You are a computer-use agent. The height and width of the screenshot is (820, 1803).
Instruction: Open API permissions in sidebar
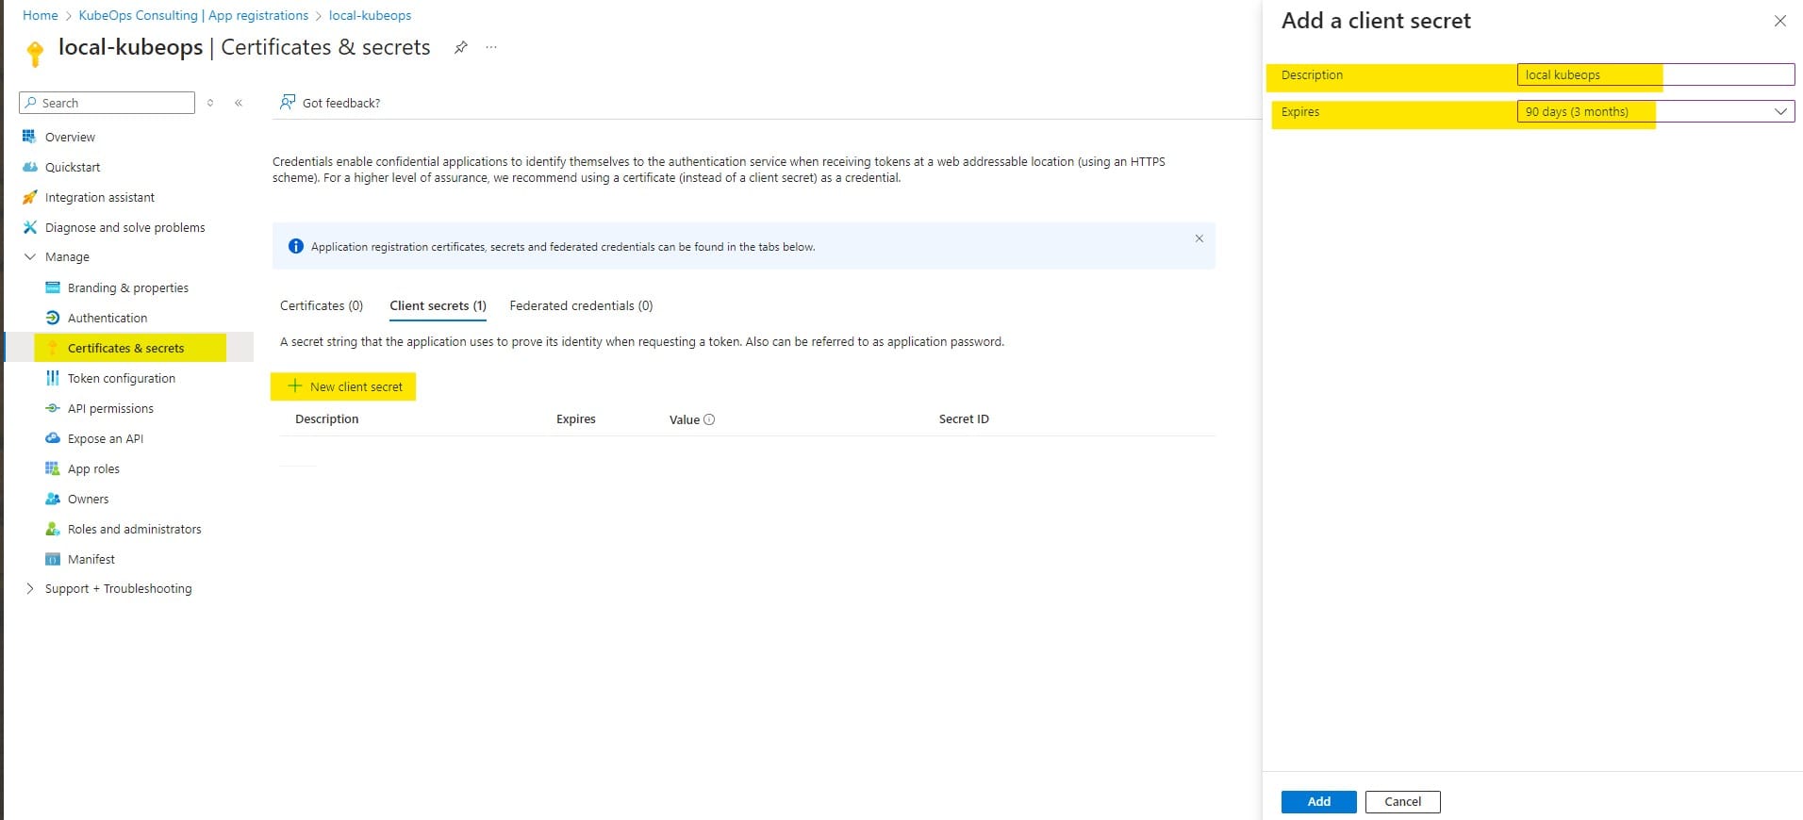coord(110,408)
